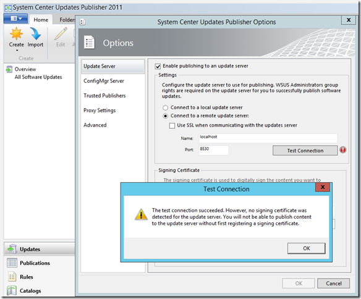
Task: Select the ConfigMgr Server options page
Action: click(x=113, y=81)
